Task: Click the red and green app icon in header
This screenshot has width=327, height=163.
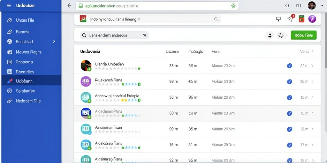Action: [301, 19]
